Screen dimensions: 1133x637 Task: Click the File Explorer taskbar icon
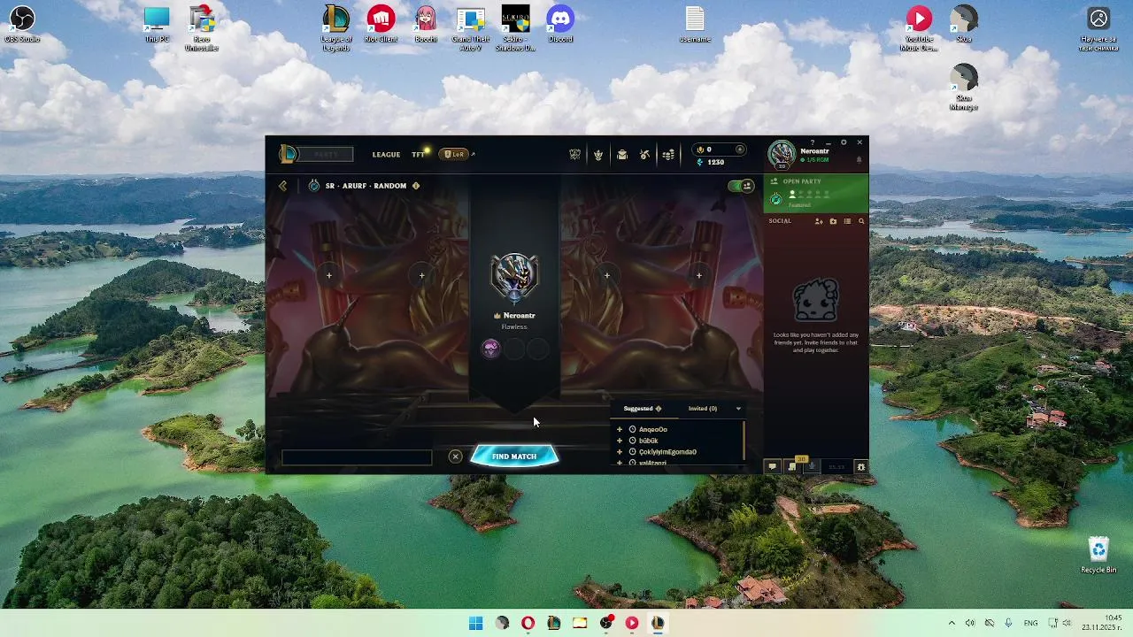pyautogui.click(x=580, y=623)
